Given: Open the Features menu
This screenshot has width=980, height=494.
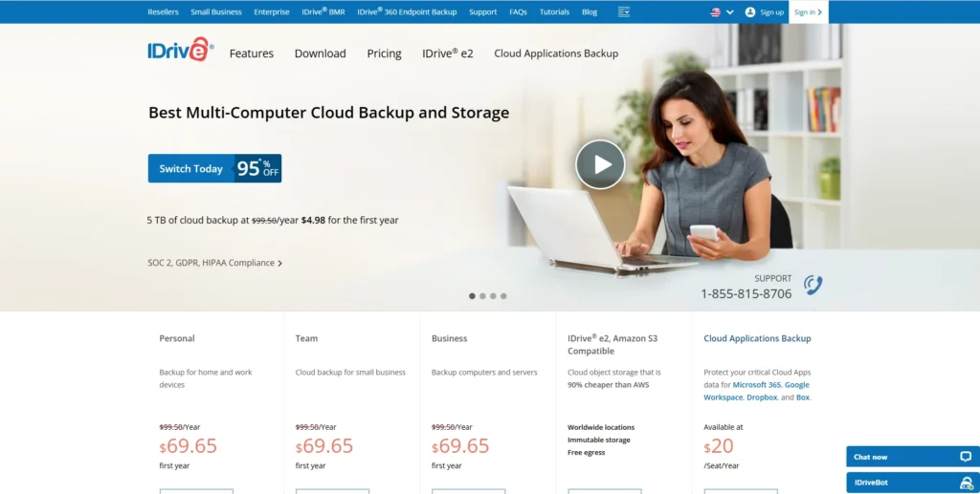Looking at the screenshot, I should (252, 54).
